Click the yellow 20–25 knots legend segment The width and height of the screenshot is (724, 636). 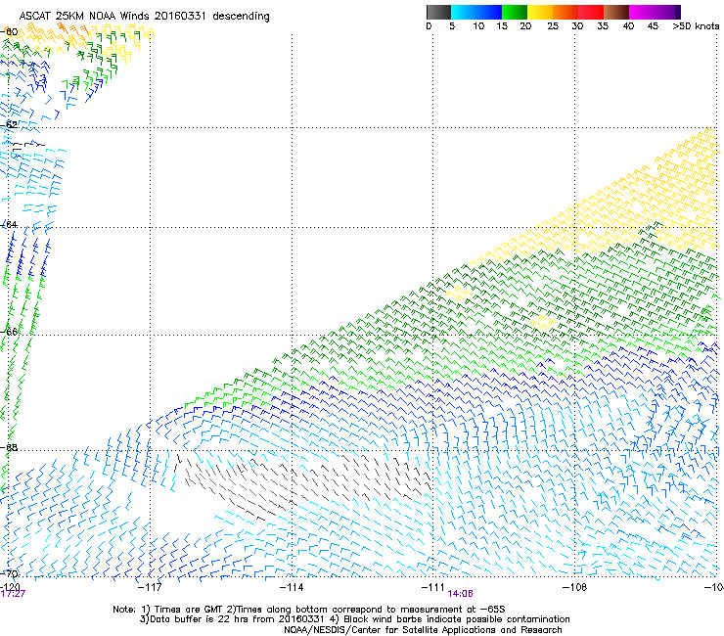[x=540, y=12]
